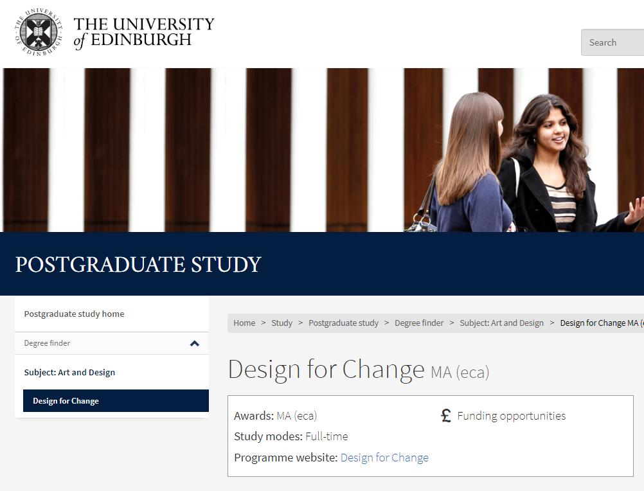Go to Home in the breadcrumb
The width and height of the screenshot is (644, 491).
[x=244, y=323]
